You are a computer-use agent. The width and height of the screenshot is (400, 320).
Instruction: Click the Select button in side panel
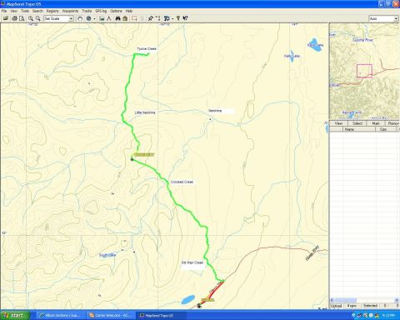click(357, 123)
